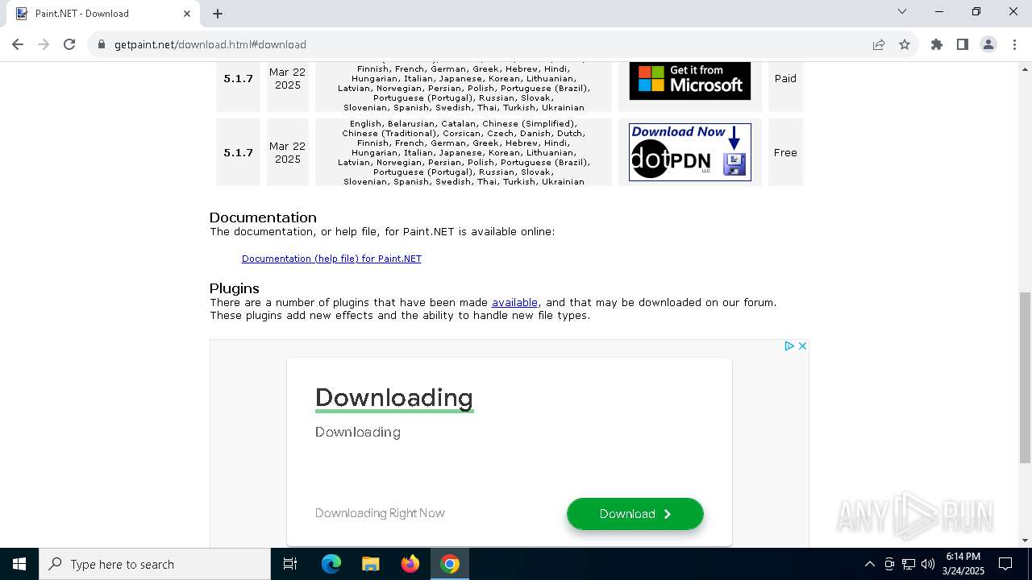Select the Paint.NET - Download tab
Screen dimensions: 1032x580
pos(104,14)
